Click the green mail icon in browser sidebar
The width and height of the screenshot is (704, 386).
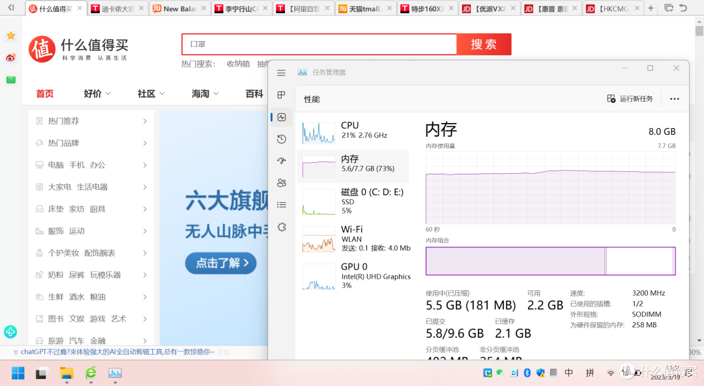[x=11, y=80]
